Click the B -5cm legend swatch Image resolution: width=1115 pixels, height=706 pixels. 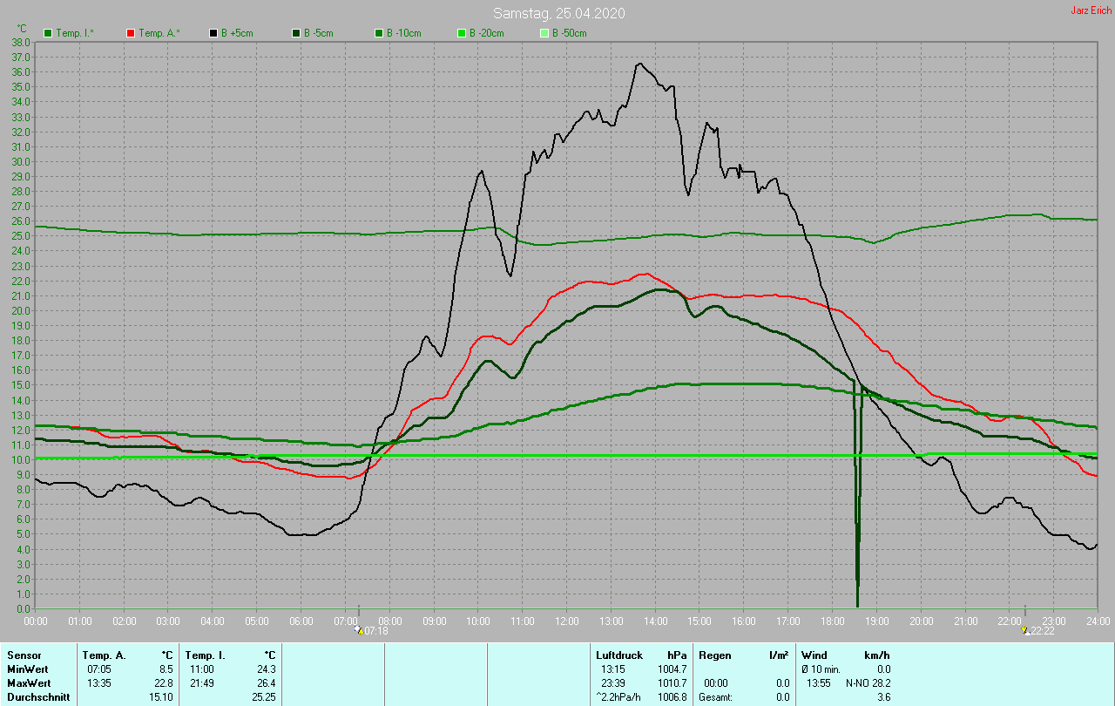[296, 33]
